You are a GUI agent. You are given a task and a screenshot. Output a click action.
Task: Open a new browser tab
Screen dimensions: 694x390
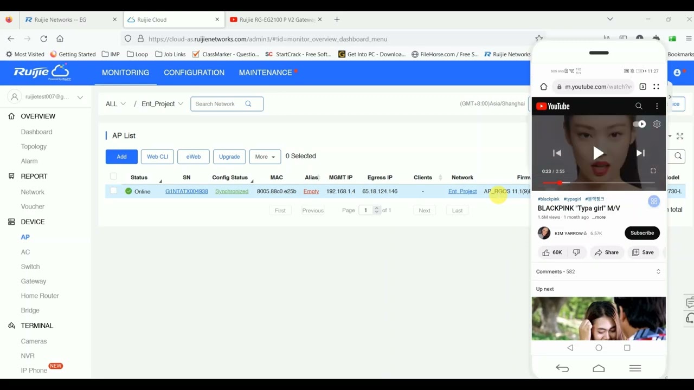[x=337, y=19]
